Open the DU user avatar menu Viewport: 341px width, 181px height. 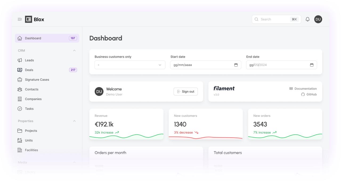(318, 19)
